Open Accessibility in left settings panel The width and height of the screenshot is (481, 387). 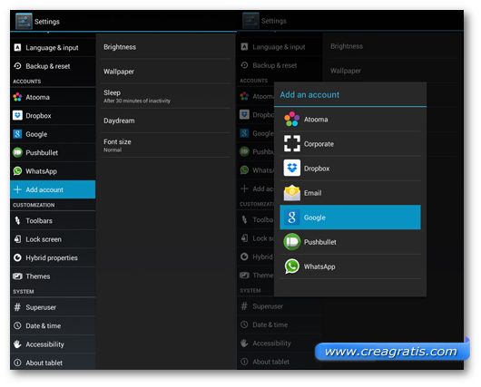pos(53,344)
